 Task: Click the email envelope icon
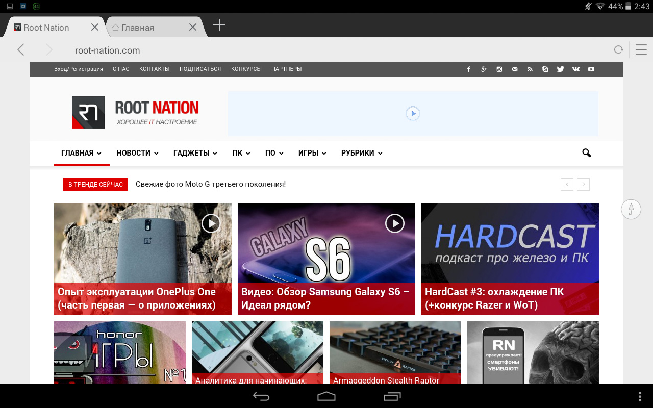[515, 69]
